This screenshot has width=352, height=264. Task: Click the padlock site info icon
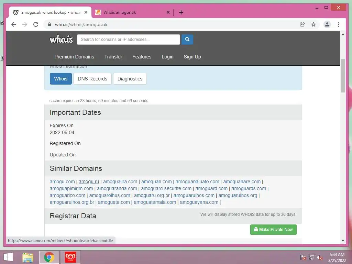(49, 24)
